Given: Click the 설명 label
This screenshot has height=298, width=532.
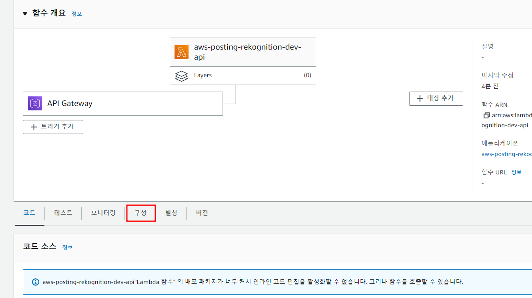Looking at the screenshot, I should tap(488, 46).
